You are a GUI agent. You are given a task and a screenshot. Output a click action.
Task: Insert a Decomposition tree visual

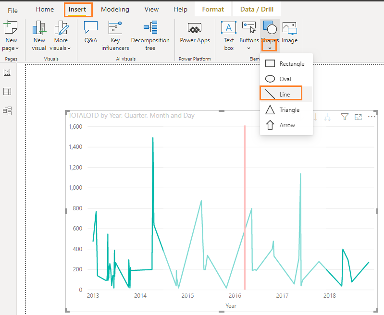pyautogui.click(x=150, y=36)
